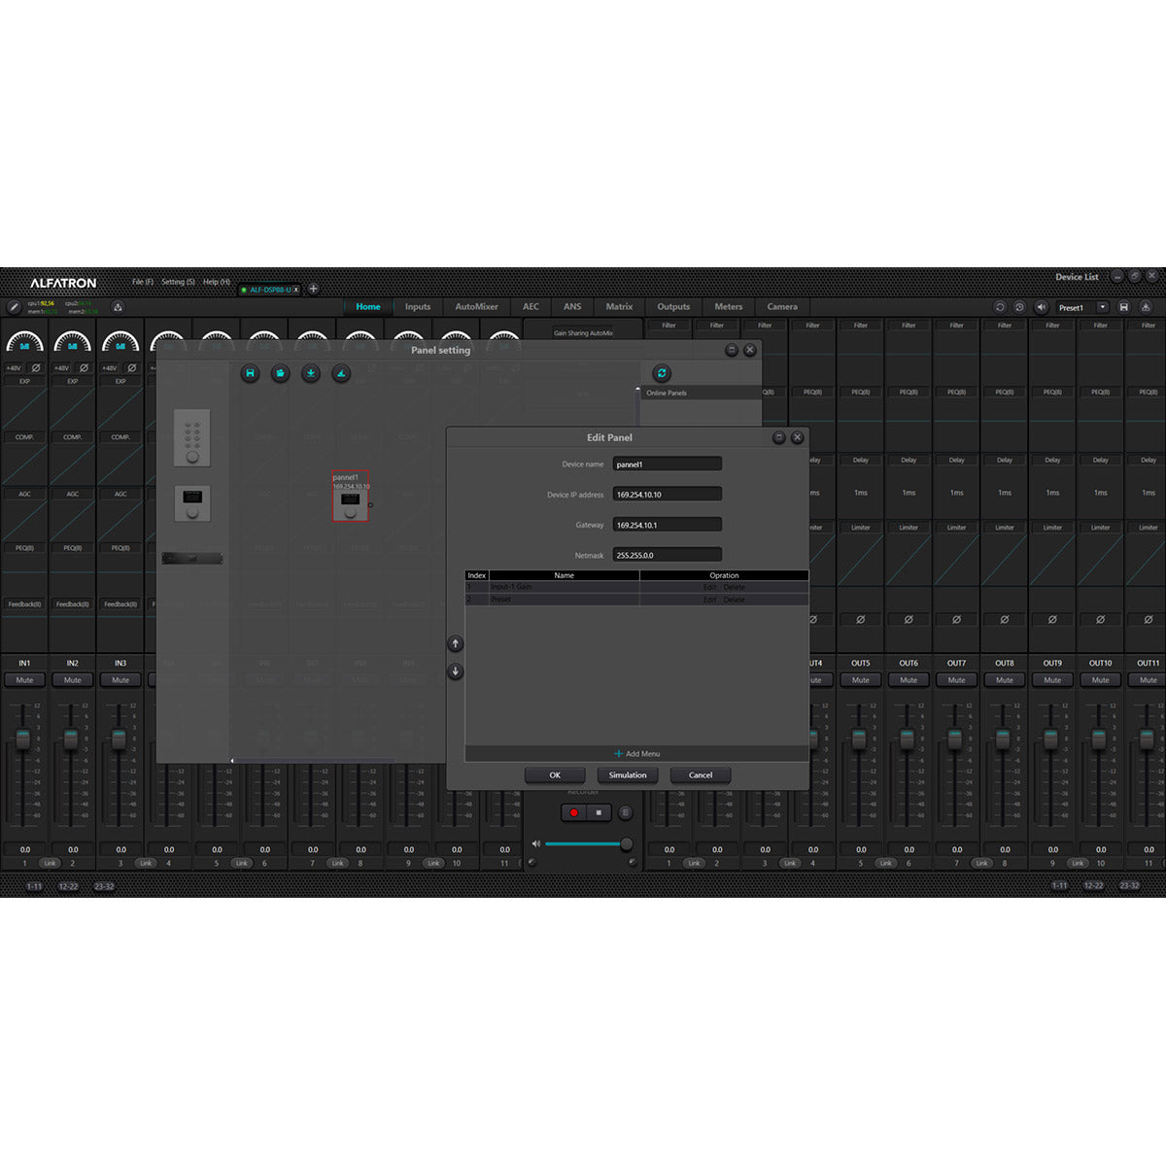
Task: Click the download icon in Panel setting toolbar
Action: [311, 373]
